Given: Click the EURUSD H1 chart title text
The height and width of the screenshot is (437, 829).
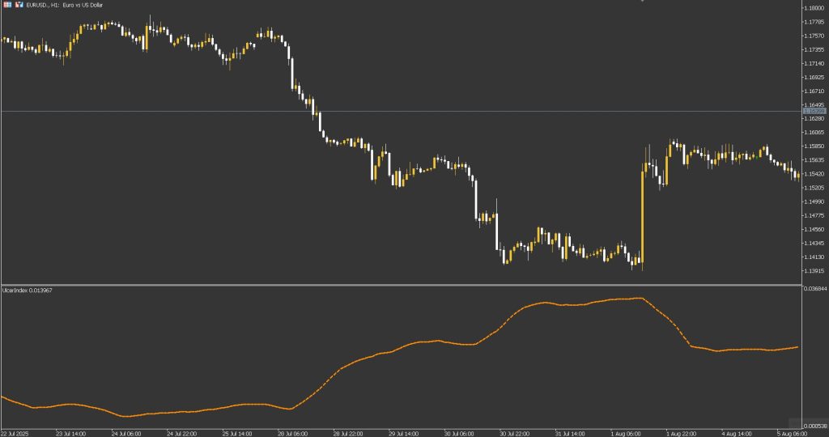Looking at the screenshot, I should (x=65, y=5).
